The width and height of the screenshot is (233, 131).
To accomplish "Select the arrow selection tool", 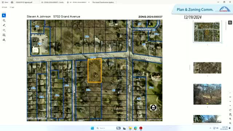I will coord(4,15).
